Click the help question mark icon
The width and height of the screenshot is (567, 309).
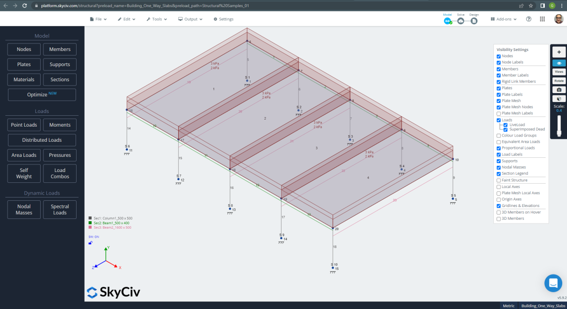(528, 19)
